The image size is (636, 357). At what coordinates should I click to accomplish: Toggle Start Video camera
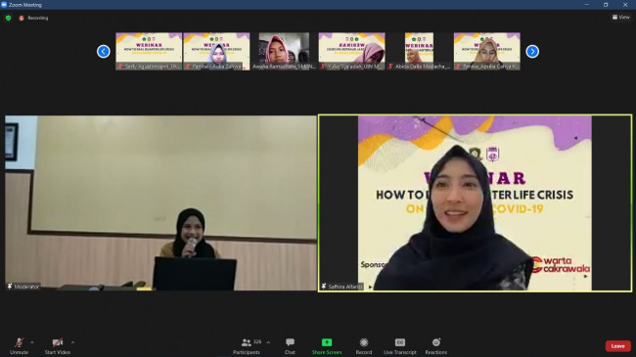[57, 346]
